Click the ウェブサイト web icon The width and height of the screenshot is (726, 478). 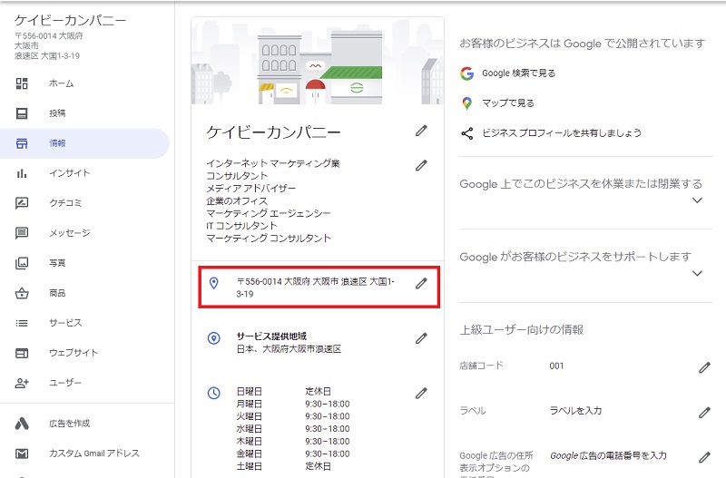(22, 353)
